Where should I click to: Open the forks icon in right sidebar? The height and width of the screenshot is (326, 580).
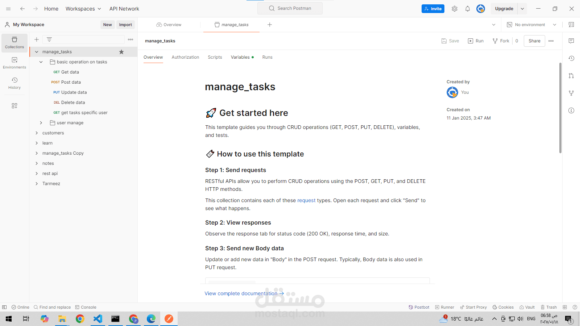571,93
